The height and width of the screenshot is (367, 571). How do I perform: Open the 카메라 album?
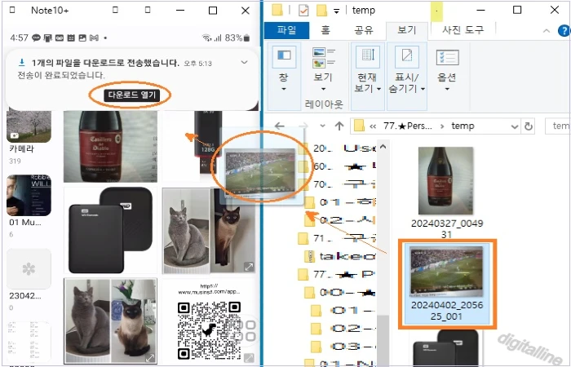coord(29,126)
